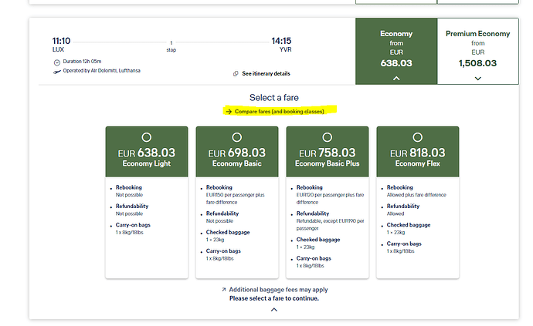
Task: Click Economy Basic Plus refundable except EUR190 text
Action: [x=330, y=224]
